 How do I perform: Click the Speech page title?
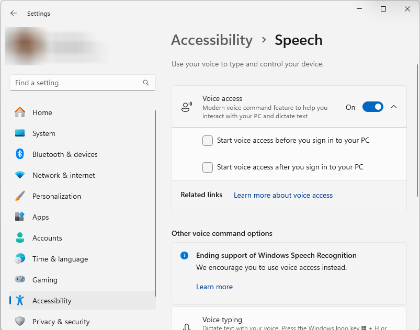[x=298, y=40]
